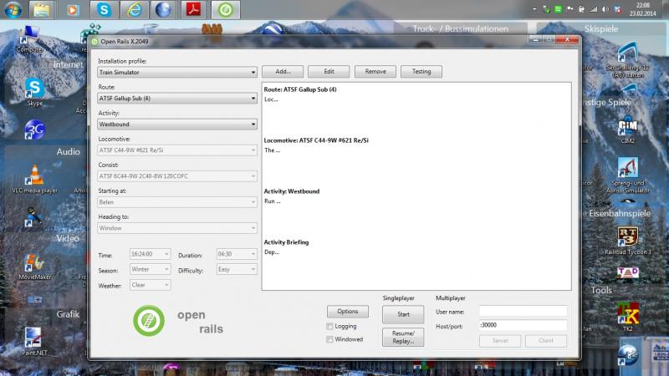Image resolution: width=669 pixels, height=376 pixels.
Task: Open the Windows Start orb
Action: 13,9
